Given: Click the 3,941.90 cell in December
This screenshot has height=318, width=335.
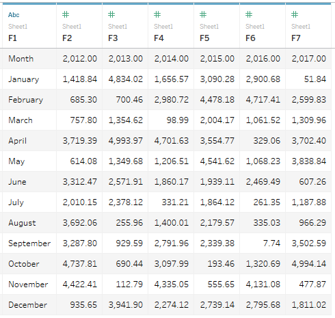Looking at the screenshot, I should (126, 305).
